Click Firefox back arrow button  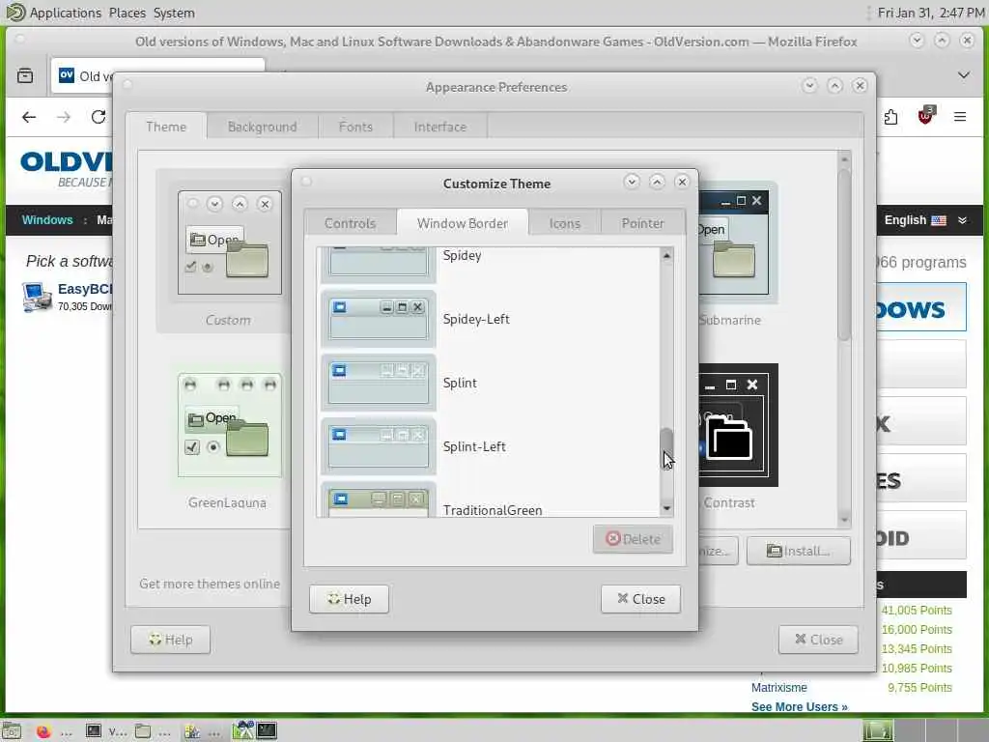[29, 117]
